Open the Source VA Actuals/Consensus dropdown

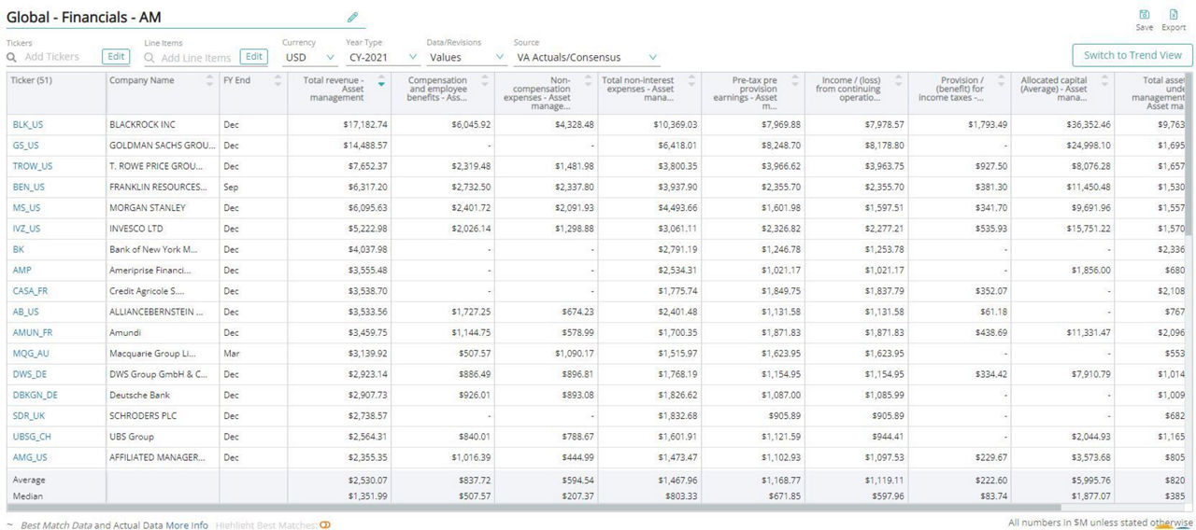pos(586,57)
